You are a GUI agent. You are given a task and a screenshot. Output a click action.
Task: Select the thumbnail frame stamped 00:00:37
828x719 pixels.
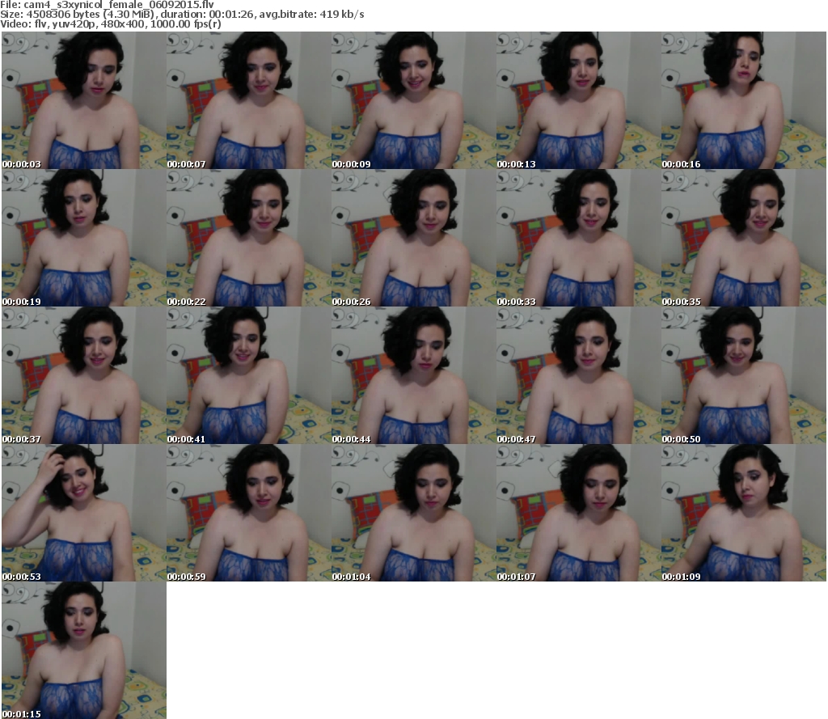pos(84,375)
